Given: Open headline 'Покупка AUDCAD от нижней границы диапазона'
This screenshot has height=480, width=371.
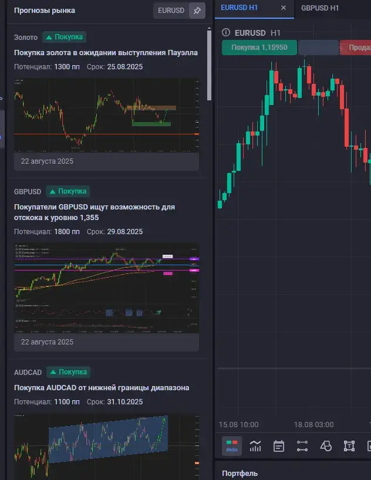Looking at the screenshot, I should coord(102,387).
